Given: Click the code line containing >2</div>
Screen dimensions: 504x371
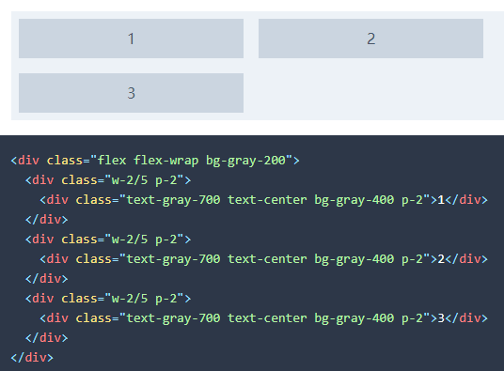Looking at the screenshot, I should [264, 259].
